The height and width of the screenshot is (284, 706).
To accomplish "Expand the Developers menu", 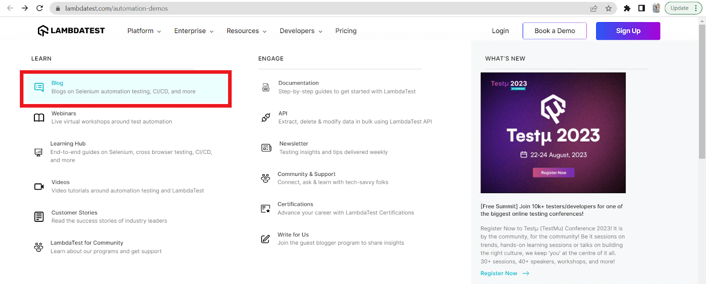I will coord(301,31).
